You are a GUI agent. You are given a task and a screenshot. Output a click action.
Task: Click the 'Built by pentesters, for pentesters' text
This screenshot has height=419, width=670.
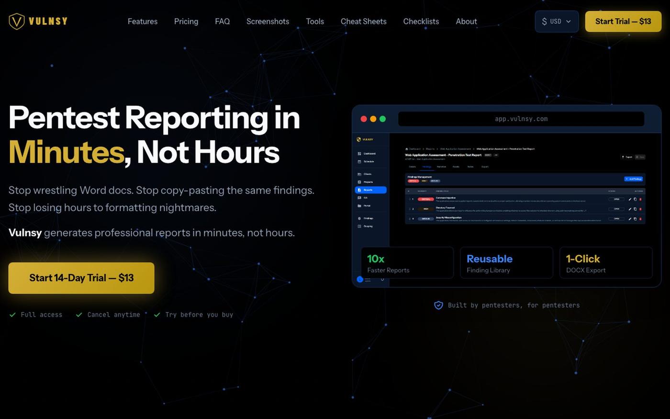tap(514, 305)
